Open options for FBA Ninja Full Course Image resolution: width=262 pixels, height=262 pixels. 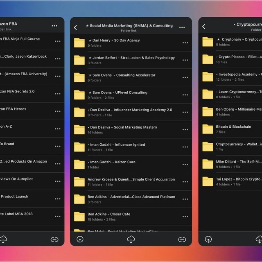coord(58,41)
